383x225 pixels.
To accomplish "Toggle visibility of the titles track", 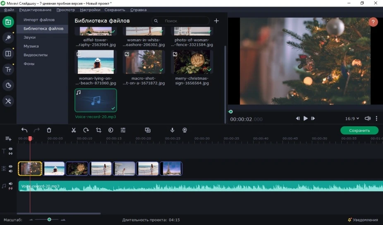I will click(11, 149).
